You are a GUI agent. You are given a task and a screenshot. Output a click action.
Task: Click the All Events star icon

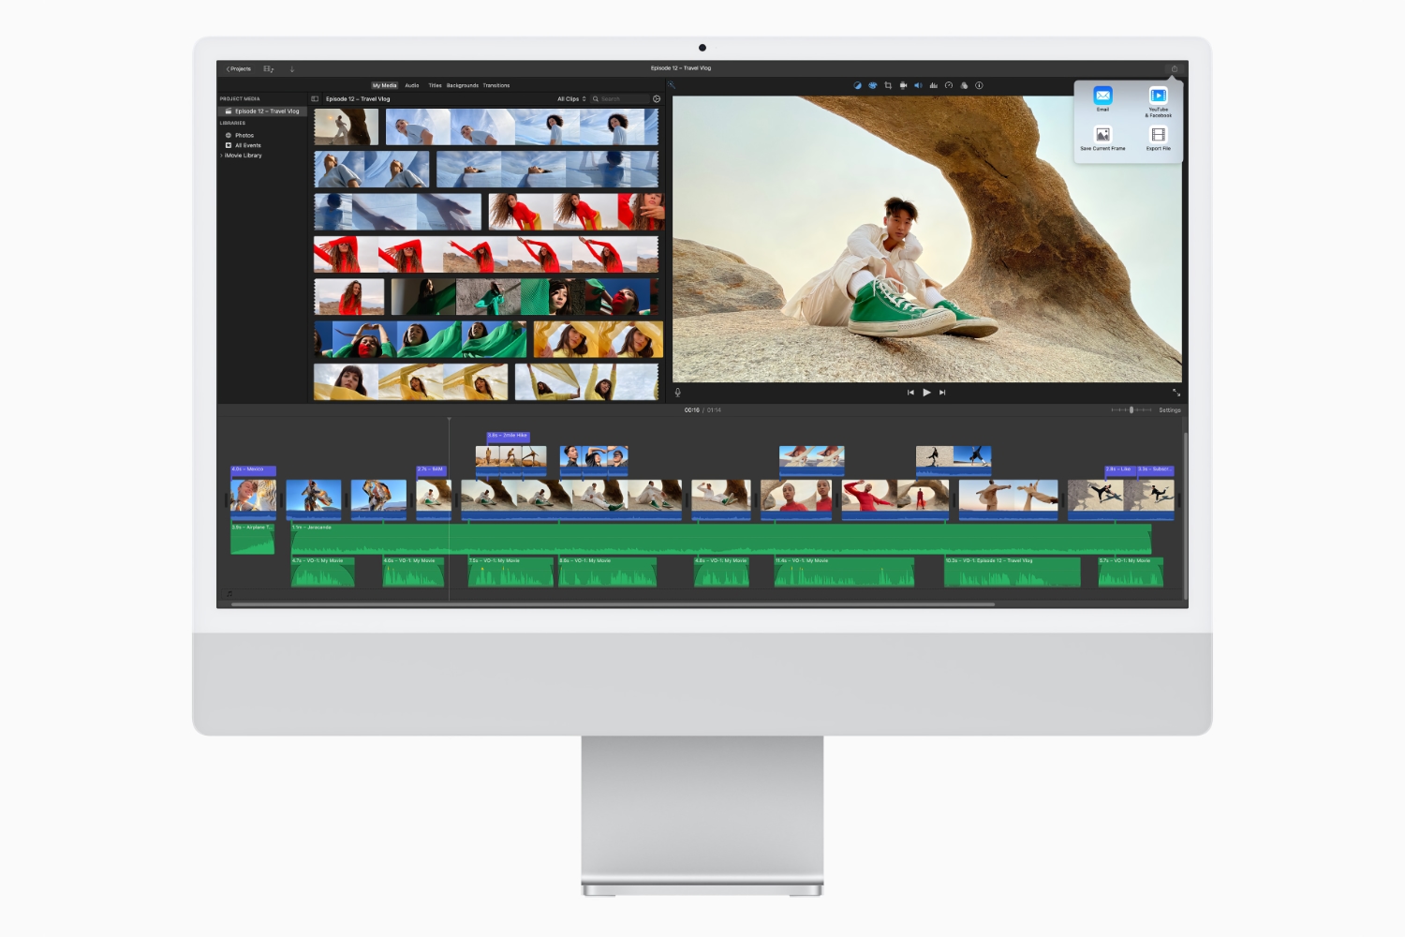click(229, 145)
